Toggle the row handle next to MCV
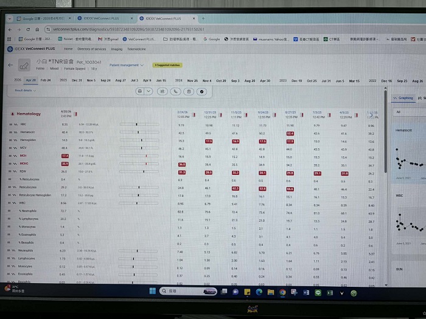Screen dimensions: 426x319 tap(9, 148)
